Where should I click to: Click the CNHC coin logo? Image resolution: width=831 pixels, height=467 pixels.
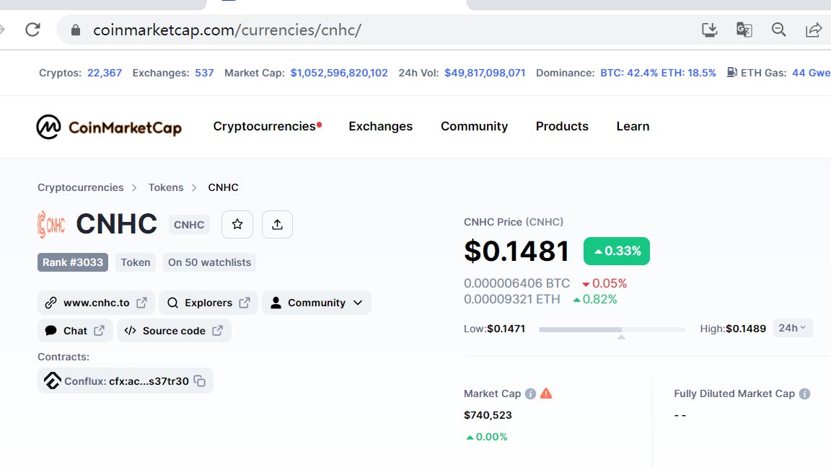click(x=51, y=225)
